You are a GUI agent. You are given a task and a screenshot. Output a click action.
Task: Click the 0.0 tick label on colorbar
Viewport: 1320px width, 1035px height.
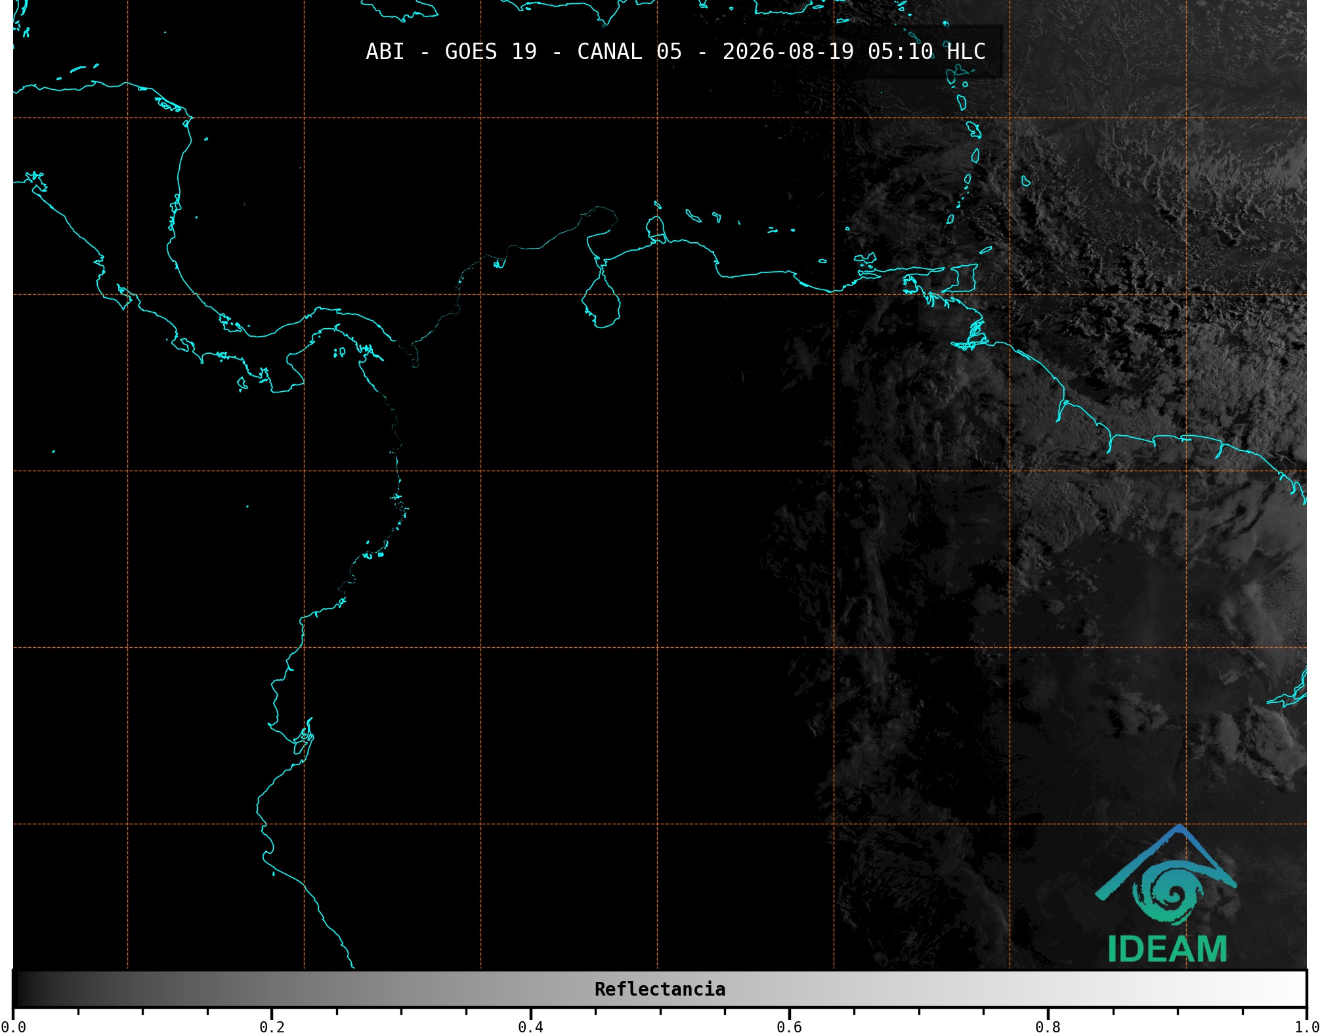(13, 1026)
